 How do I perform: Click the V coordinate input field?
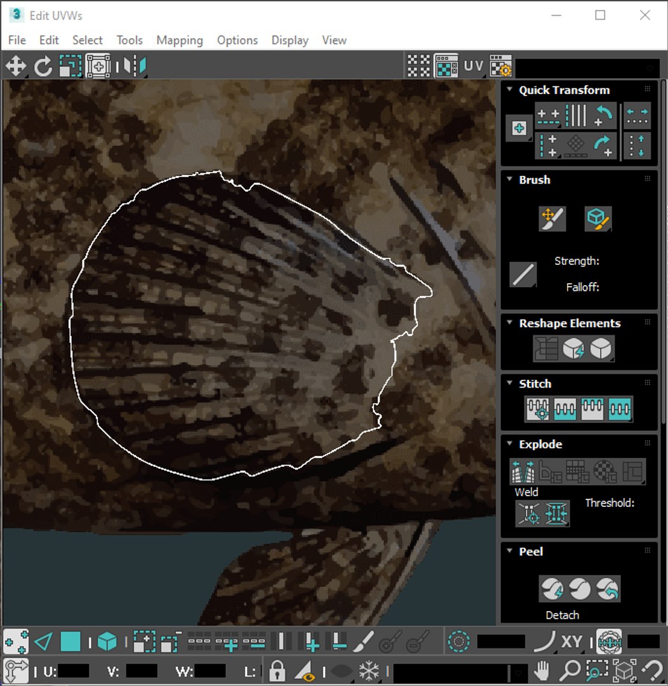pyautogui.click(x=142, y=671)
